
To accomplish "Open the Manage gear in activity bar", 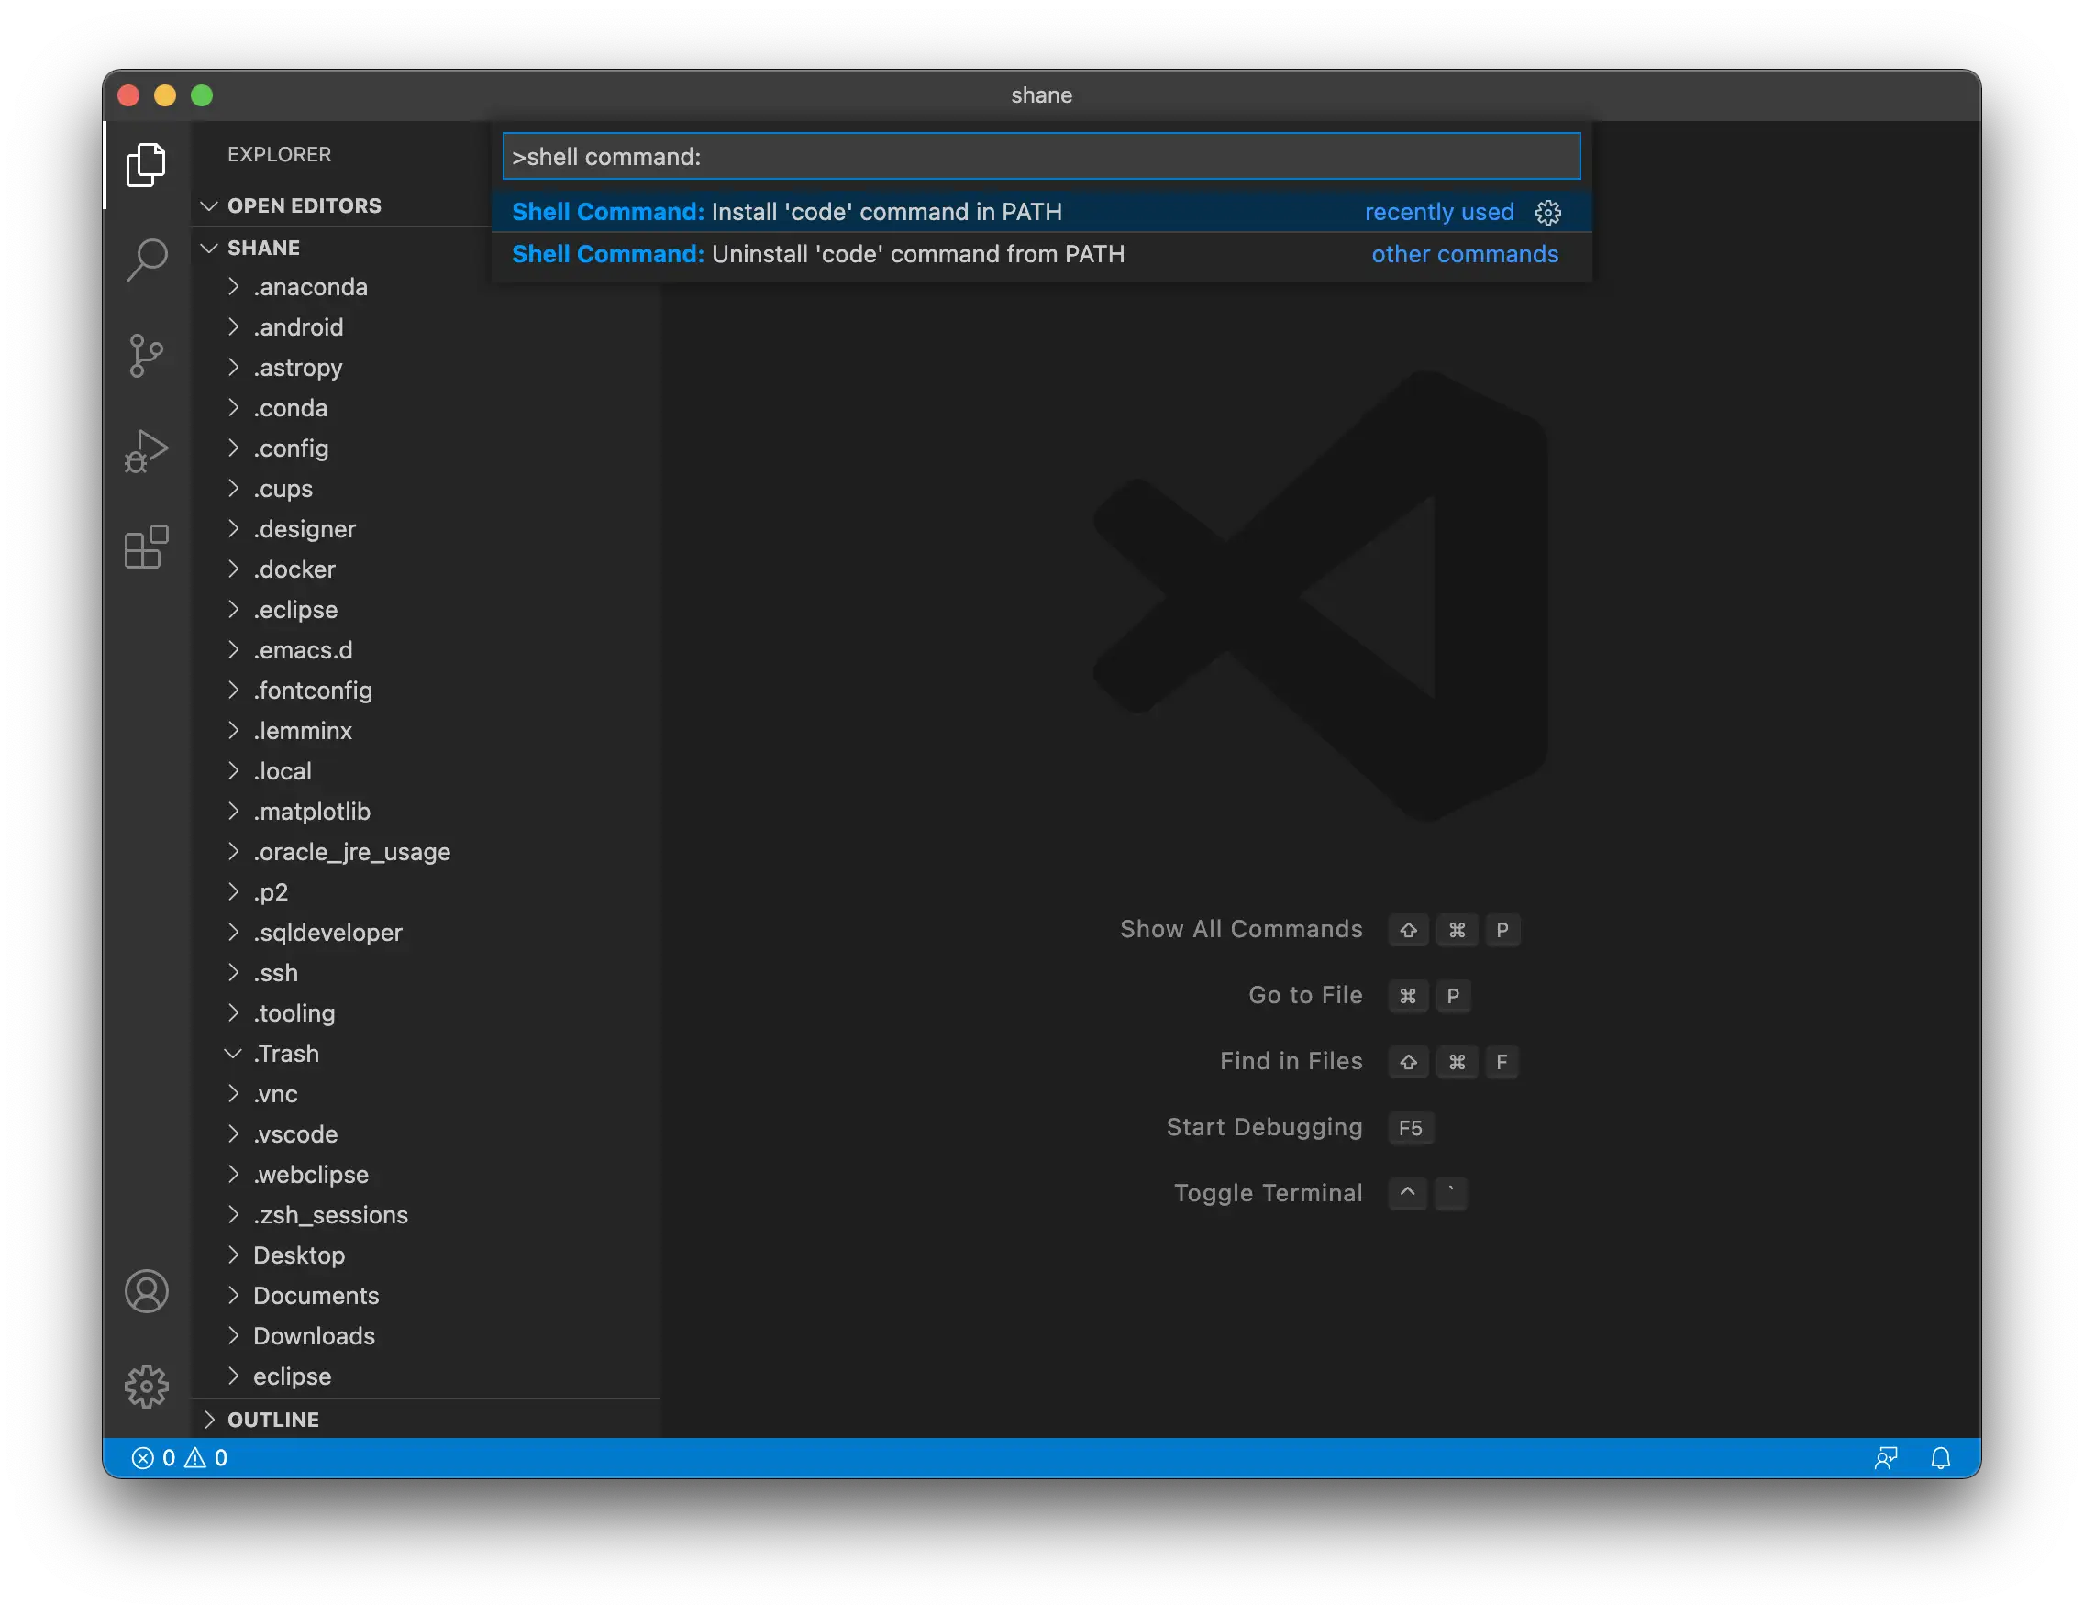I will click(x=146, y=1385).
